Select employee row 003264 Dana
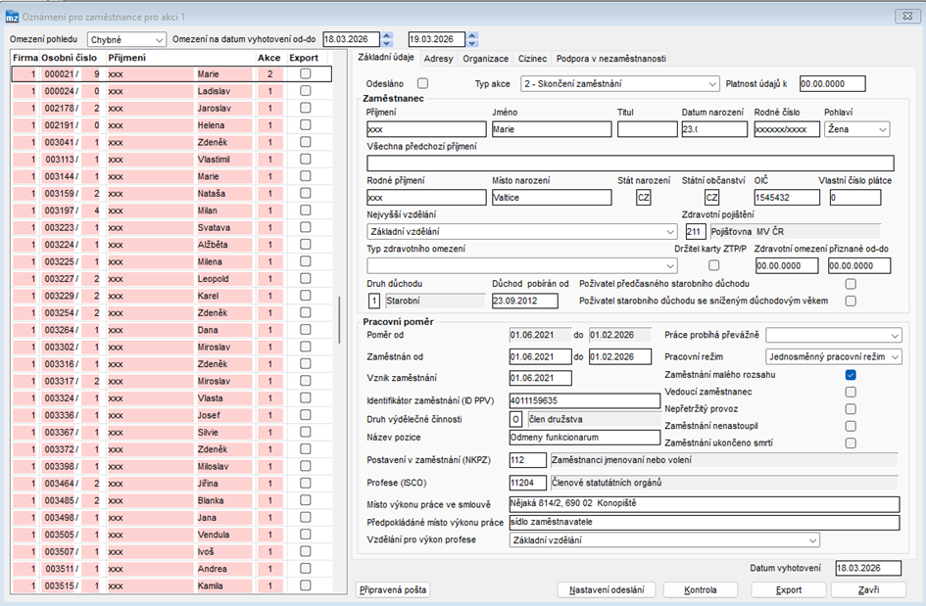 click(x=171, y=330)
